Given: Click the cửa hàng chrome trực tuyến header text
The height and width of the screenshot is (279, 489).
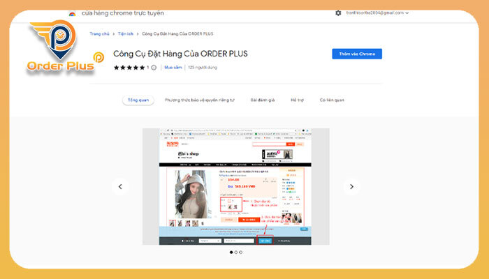Looking at the screenshot, I should [122, 13].
